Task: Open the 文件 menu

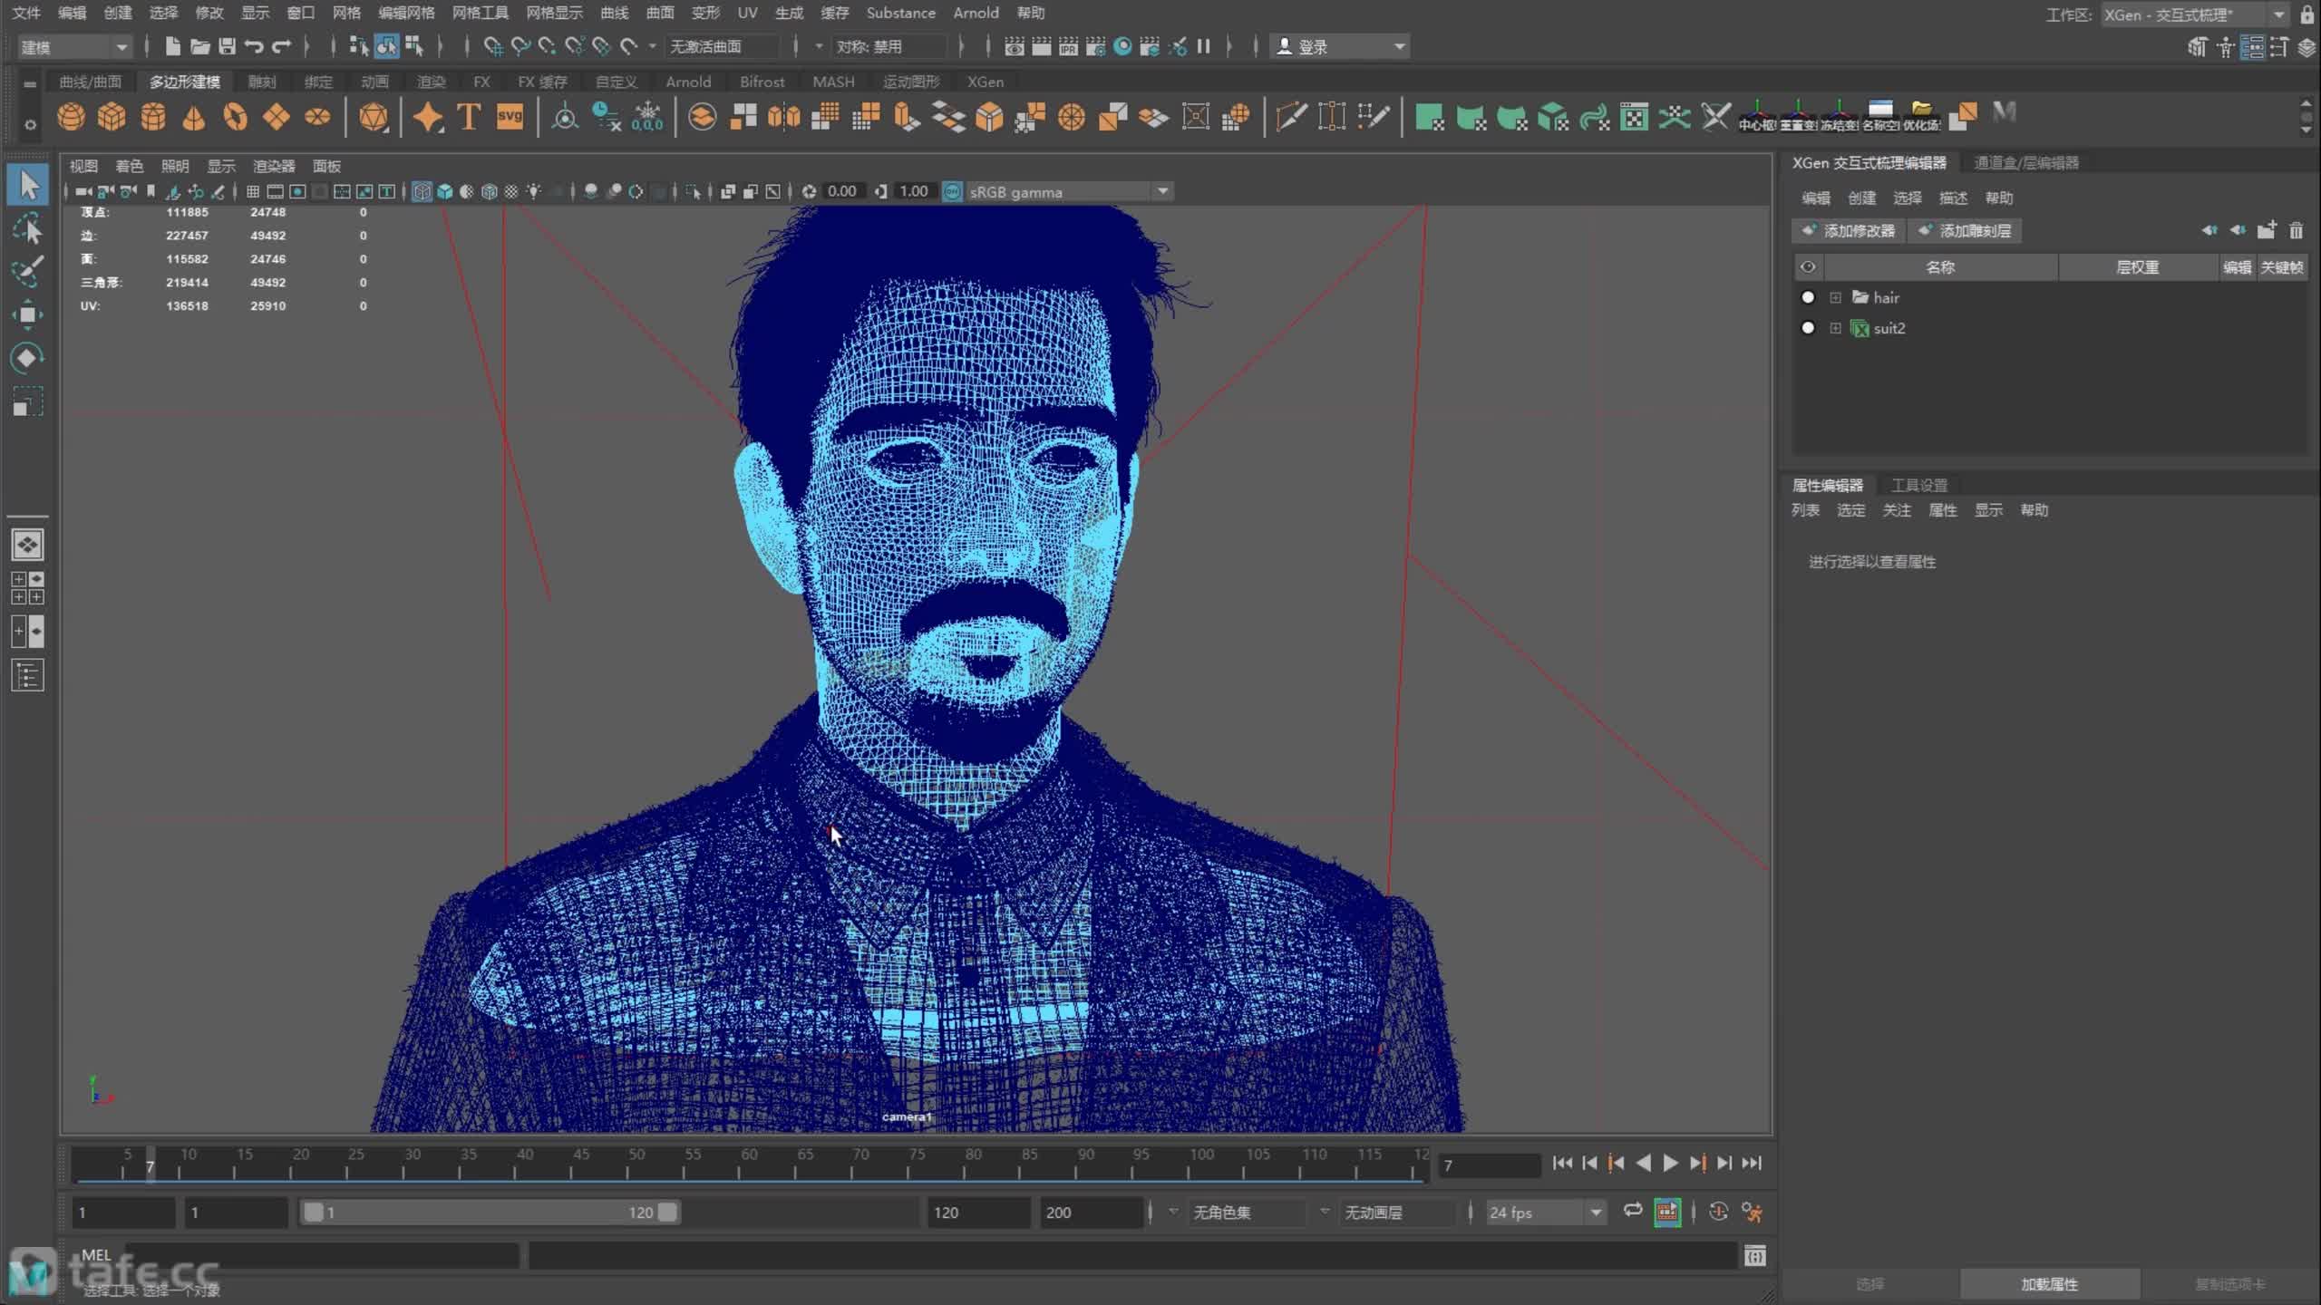Action: click(26, 13)
